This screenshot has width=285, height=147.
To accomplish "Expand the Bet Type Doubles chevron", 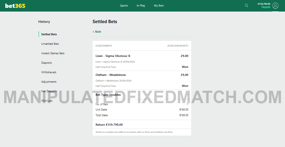I will (188, 95).
